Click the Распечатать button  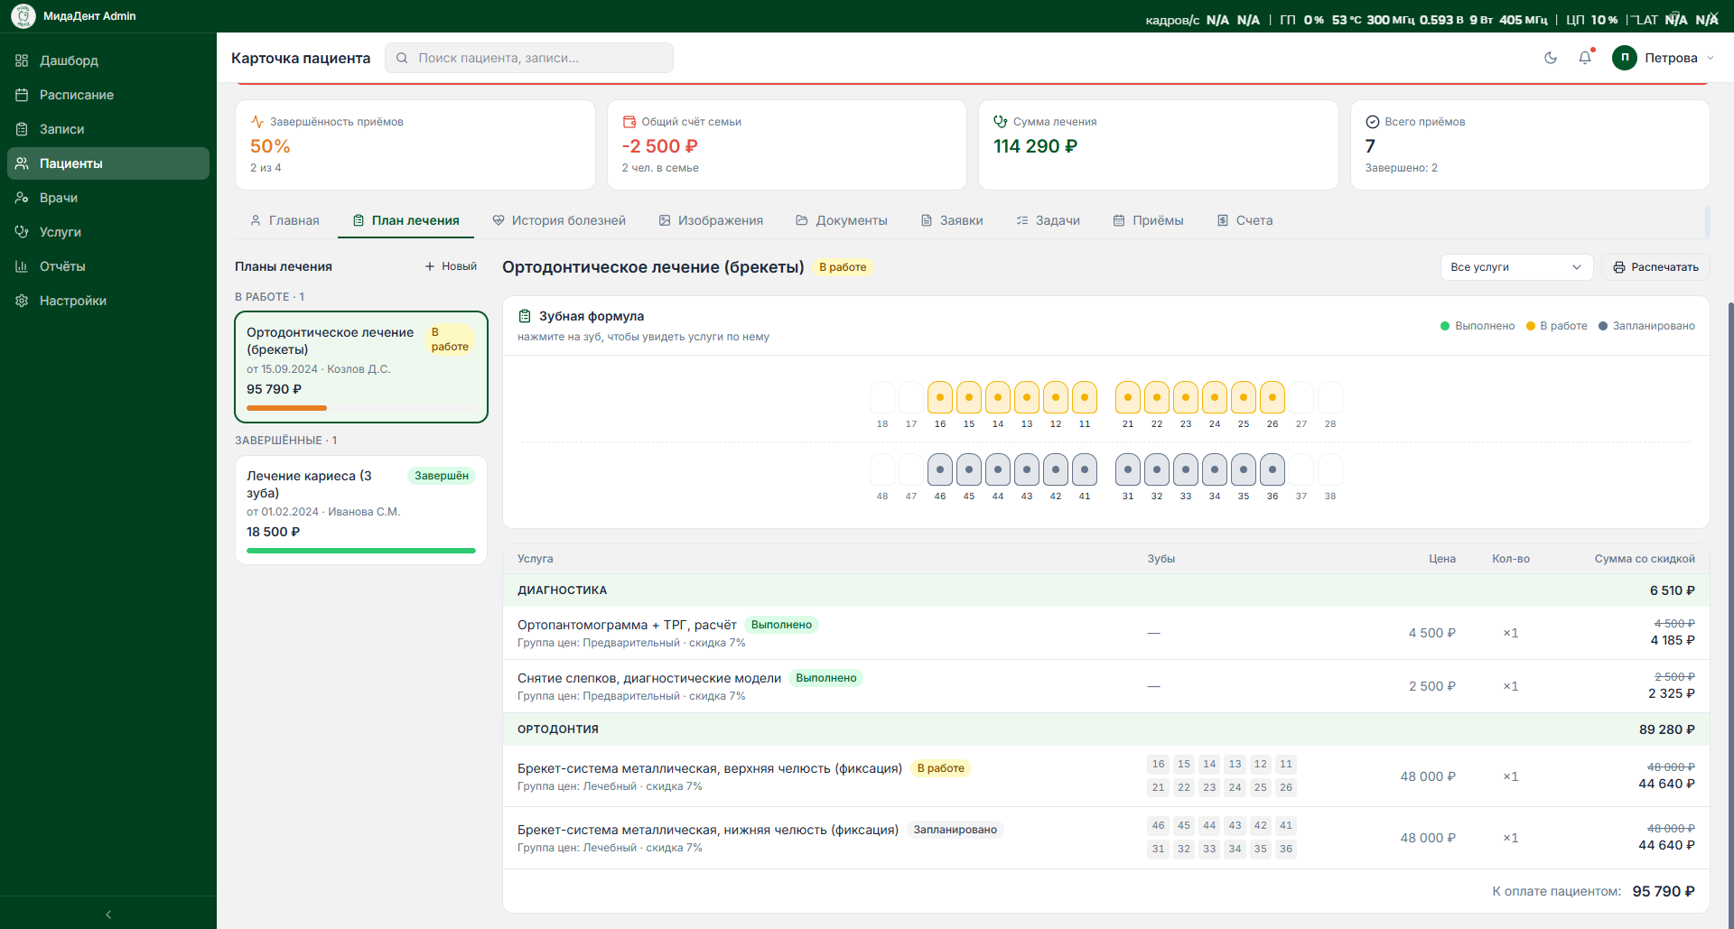(1655, 267)
